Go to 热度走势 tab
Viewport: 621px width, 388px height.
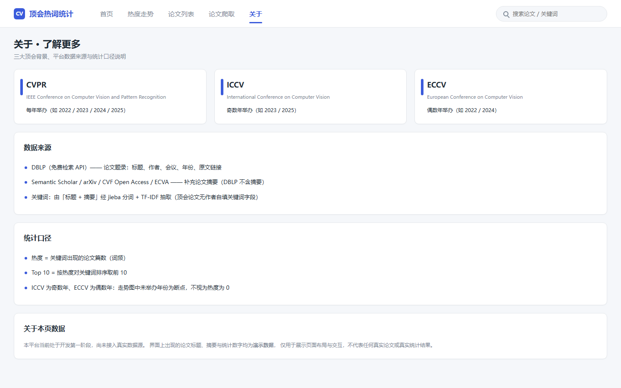(x=141, y=14)
